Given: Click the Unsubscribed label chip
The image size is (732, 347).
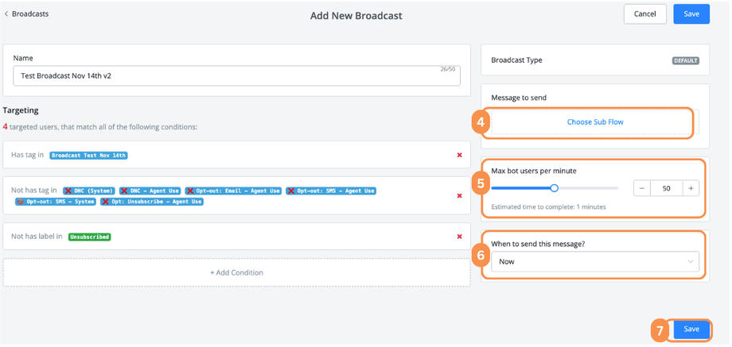Looking at the screenshot, I should click(89, 237).
